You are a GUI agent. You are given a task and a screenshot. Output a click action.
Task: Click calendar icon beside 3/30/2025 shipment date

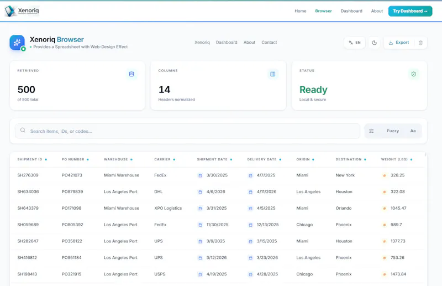pos(200,175)
